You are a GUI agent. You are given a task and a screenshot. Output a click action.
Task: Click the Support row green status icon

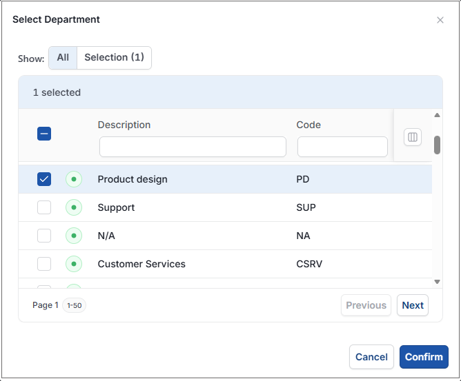[74, 207]
